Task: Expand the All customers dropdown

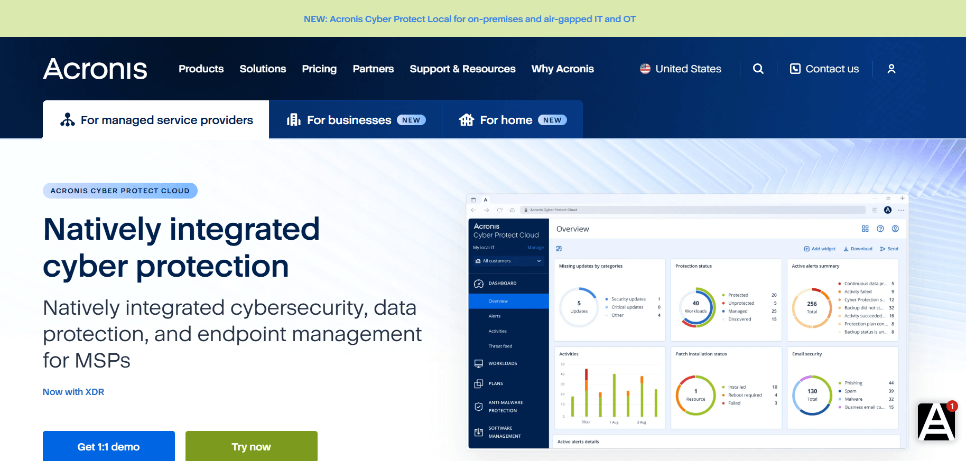Action: point(509,261)
